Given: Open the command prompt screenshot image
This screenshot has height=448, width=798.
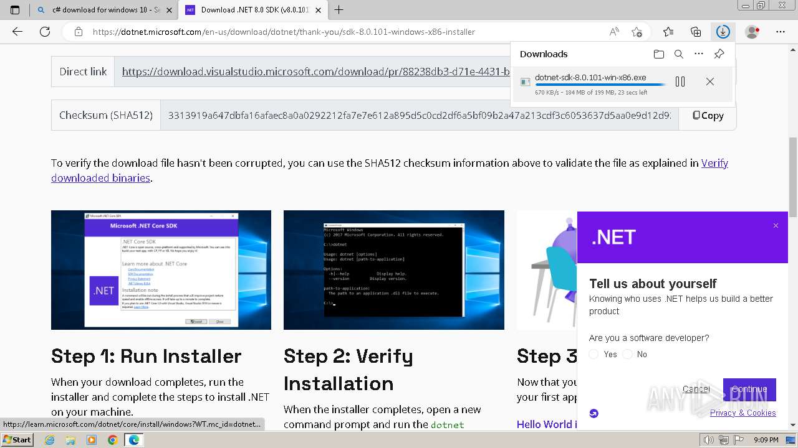Looking at the screenshot, I should [x=393, y=270].
